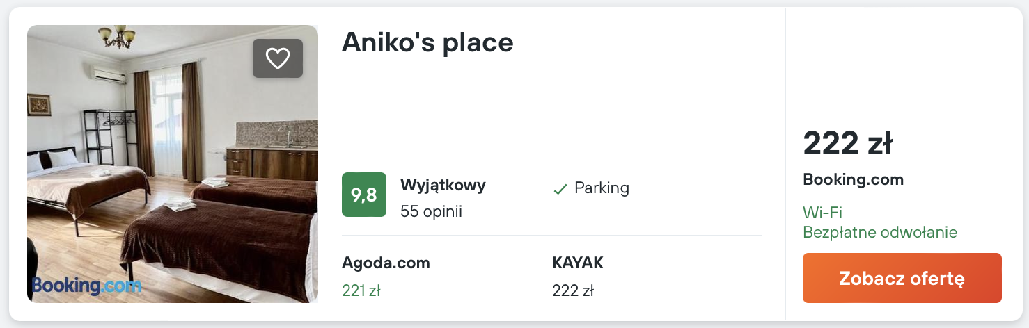Click the Parking amenity label

point(602,188)
